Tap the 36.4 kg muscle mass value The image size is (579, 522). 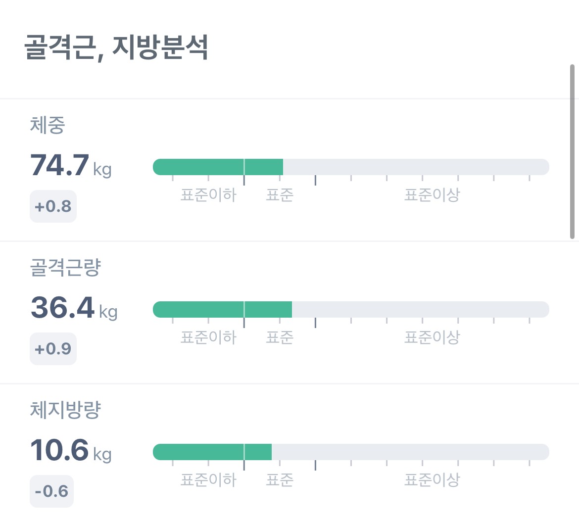tap(74, 308)
